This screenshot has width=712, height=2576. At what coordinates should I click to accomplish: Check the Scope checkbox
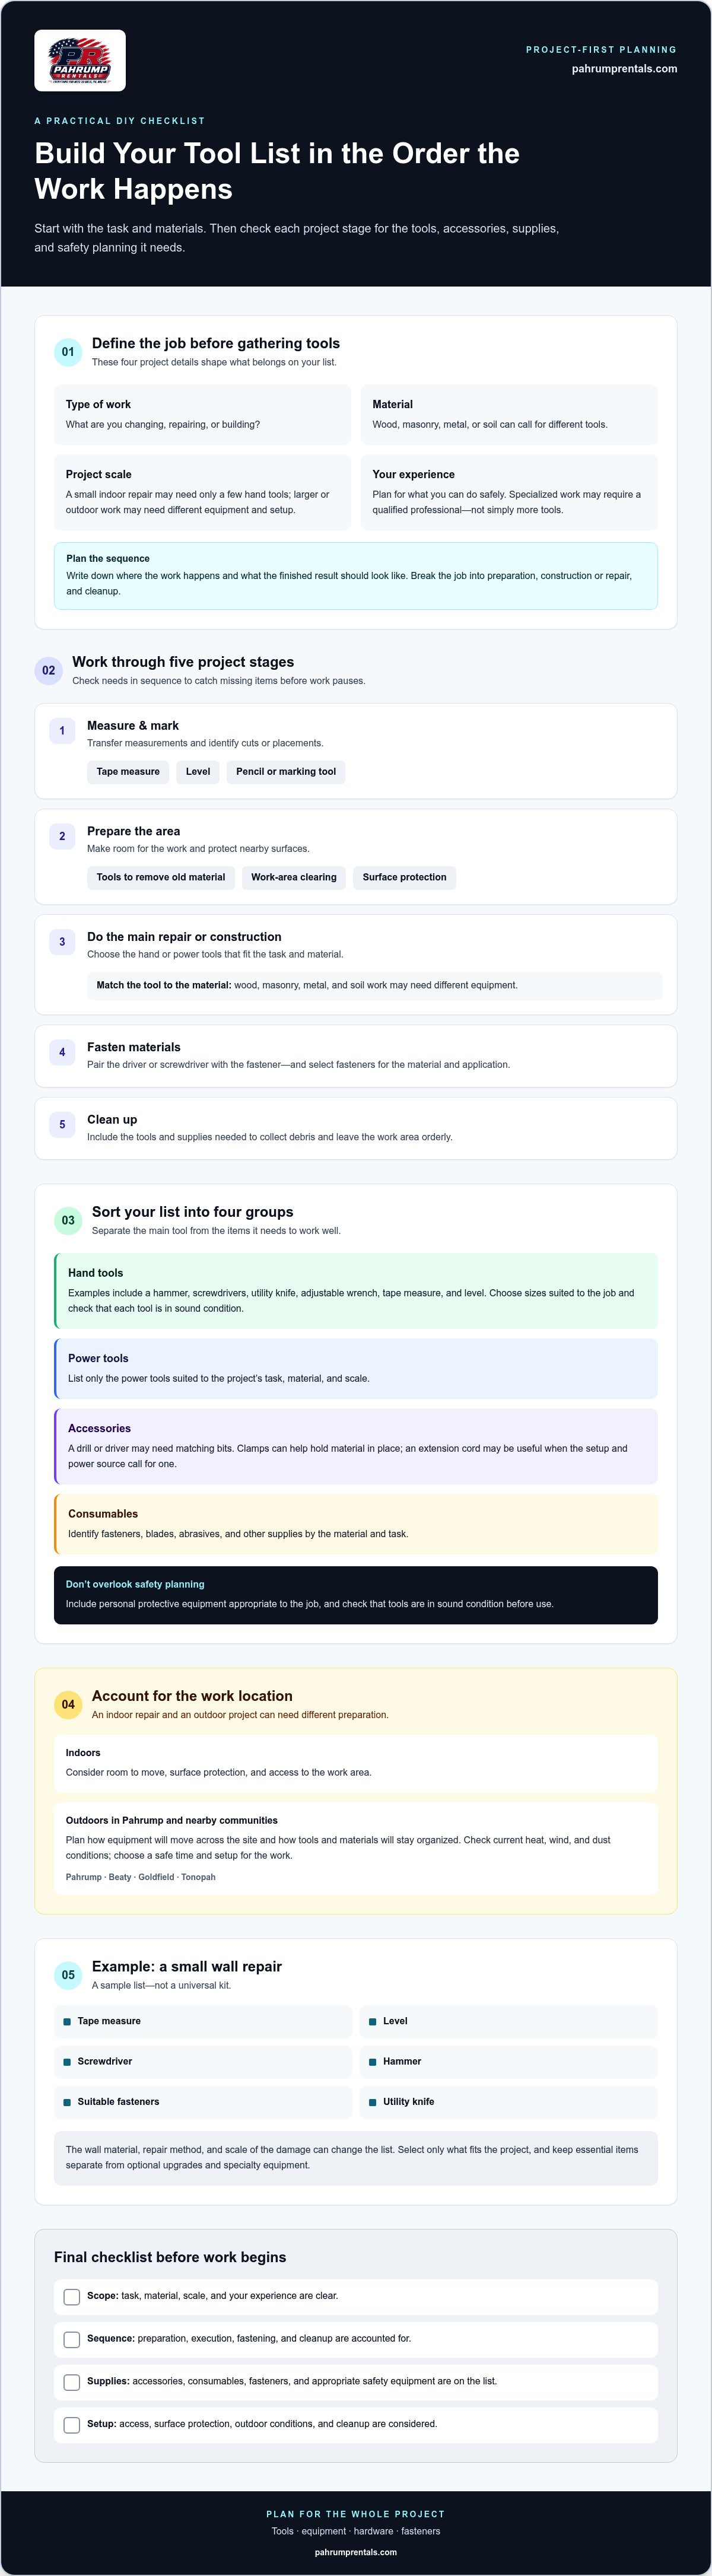pos(72,2297)
